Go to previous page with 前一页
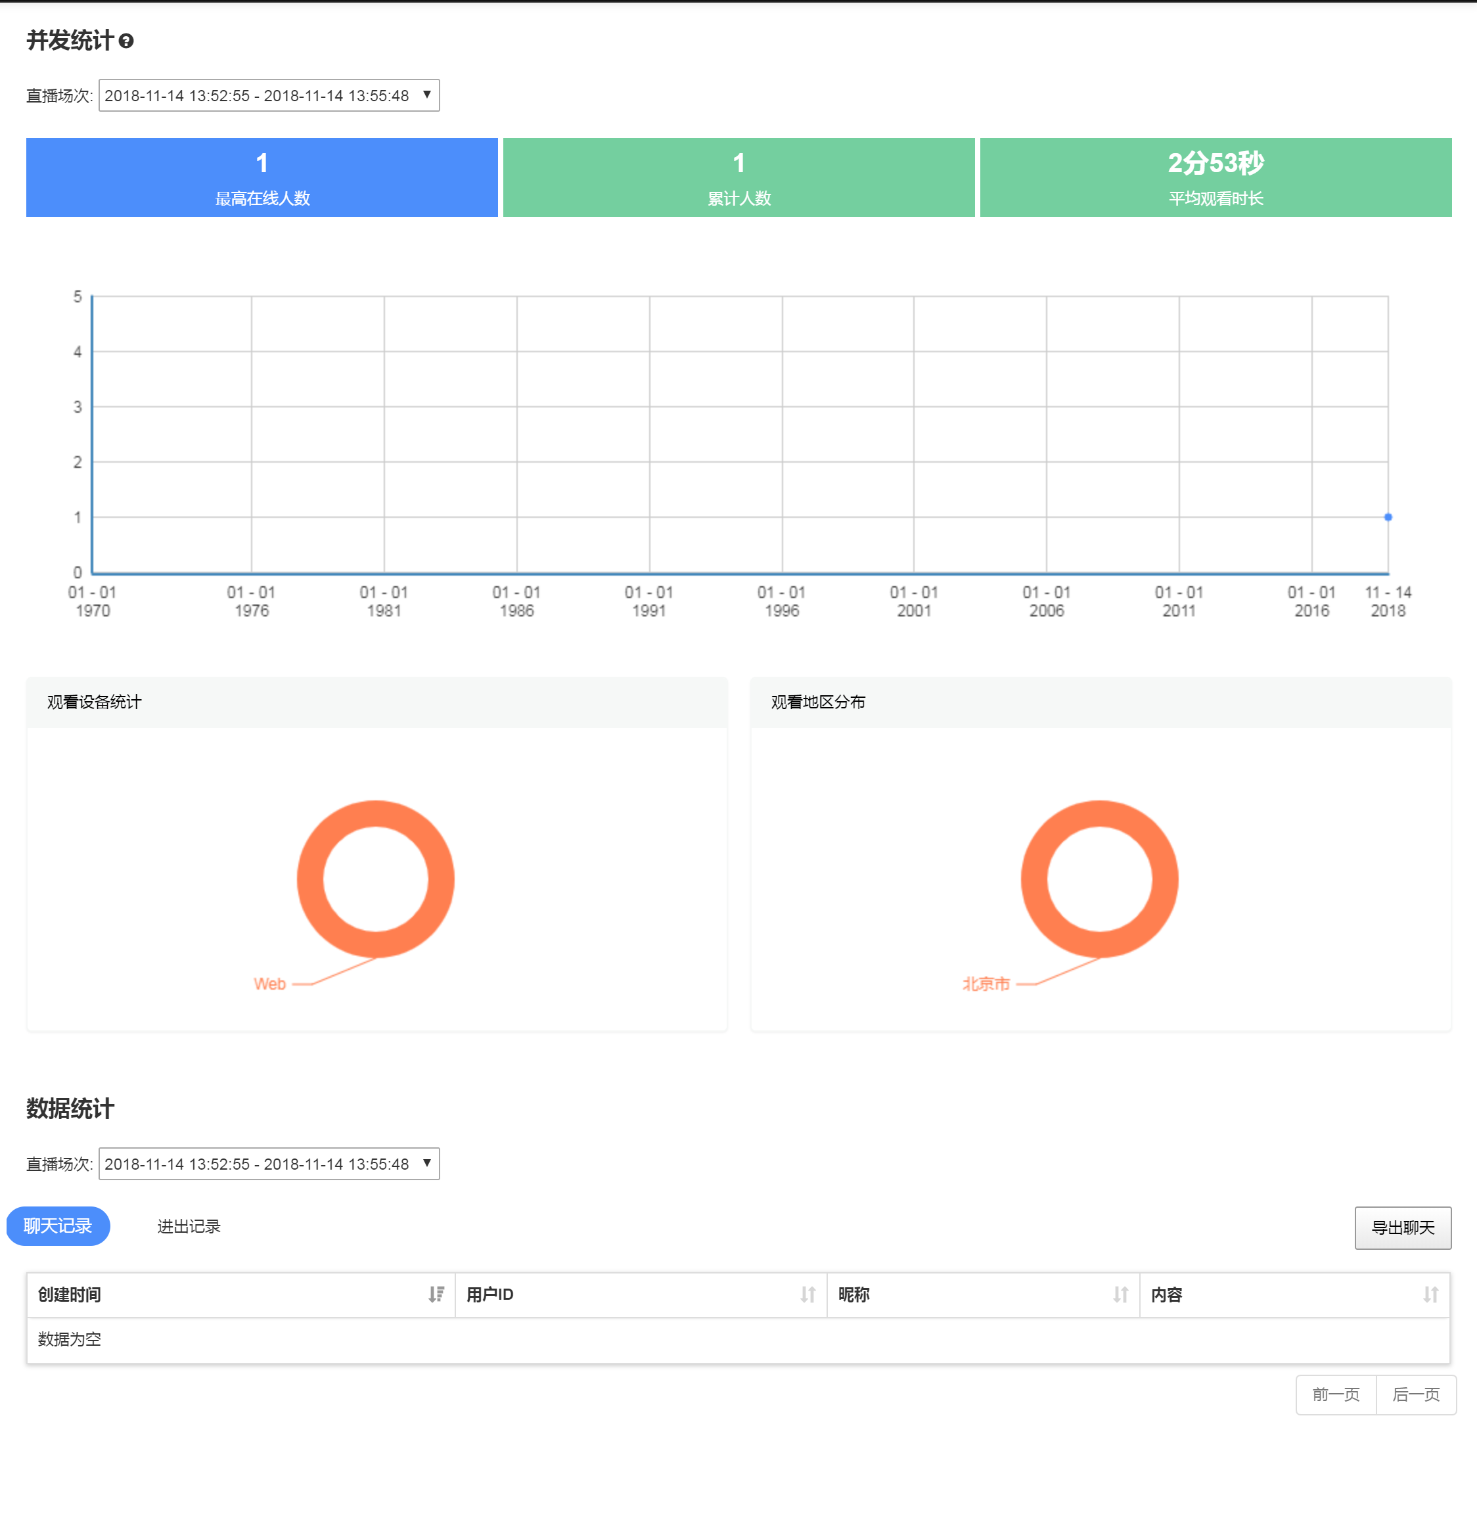This screenshot has height=1514, width=1477. coord(1335,1394)
